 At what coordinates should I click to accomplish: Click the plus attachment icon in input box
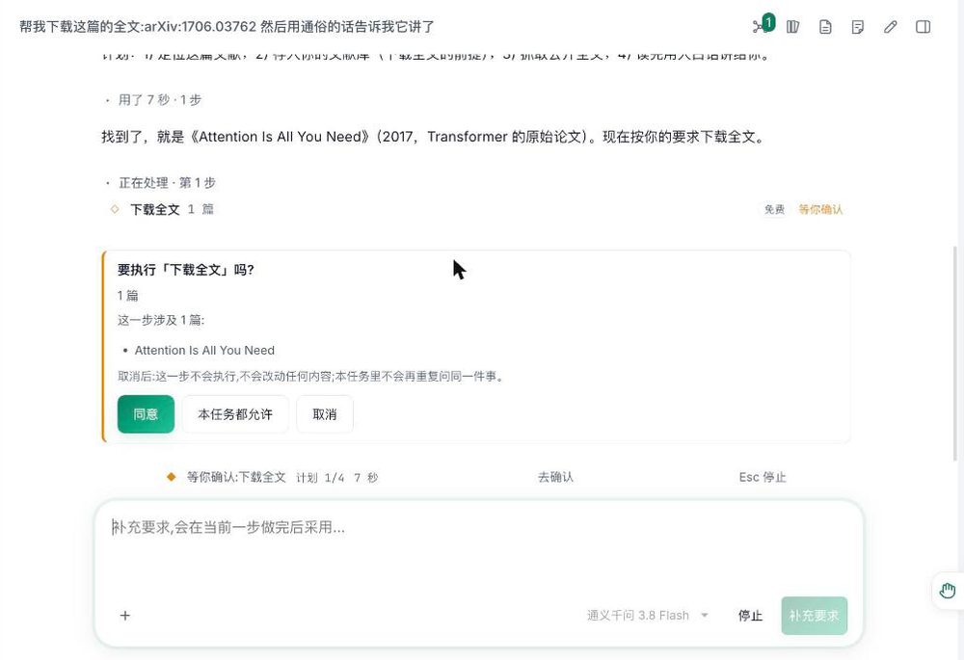[x=124, y=615]
